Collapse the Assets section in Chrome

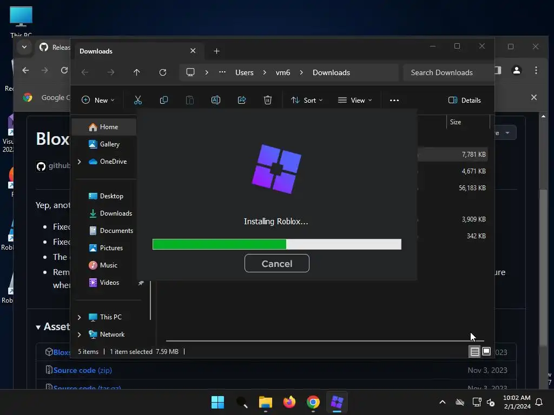[x=38, y=327]
